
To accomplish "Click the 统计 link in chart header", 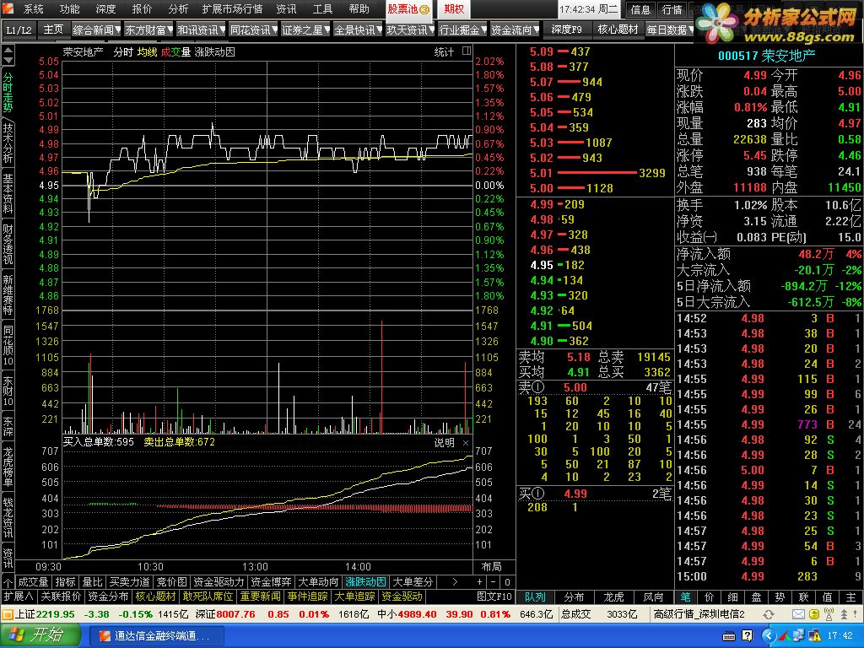I will click(x=444, y=51).
